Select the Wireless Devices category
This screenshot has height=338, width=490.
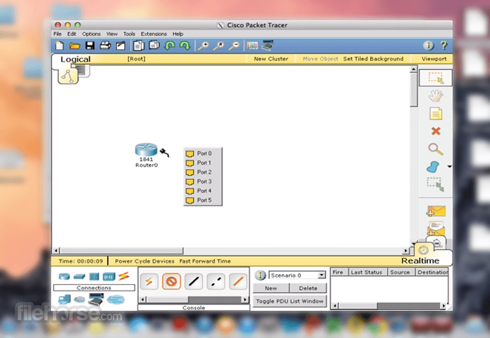[109, 277]
